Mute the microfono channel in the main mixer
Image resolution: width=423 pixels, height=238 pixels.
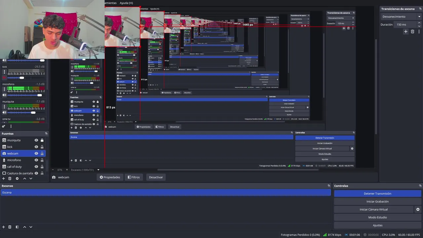pyautogui.click(x=4, y=95)
